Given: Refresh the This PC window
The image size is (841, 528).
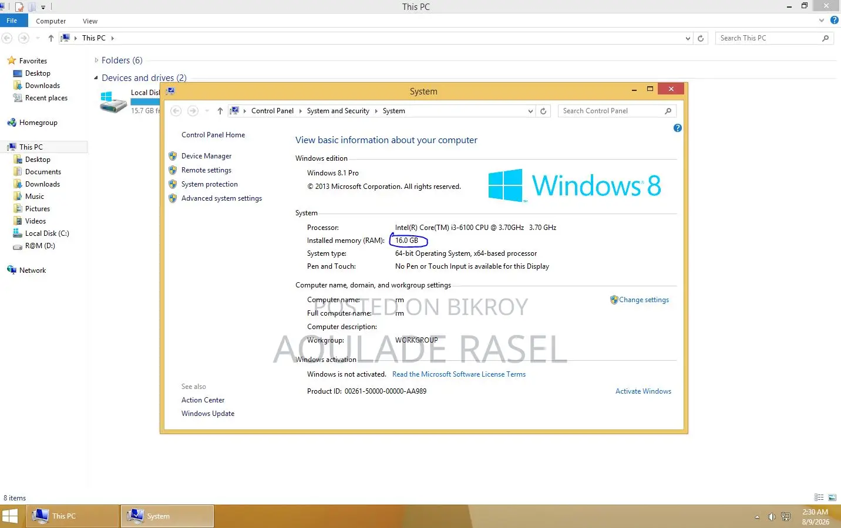Looking at the screenshot, I should [x=700, y=38].
